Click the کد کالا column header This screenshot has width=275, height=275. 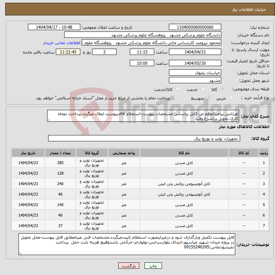(244, 153)
